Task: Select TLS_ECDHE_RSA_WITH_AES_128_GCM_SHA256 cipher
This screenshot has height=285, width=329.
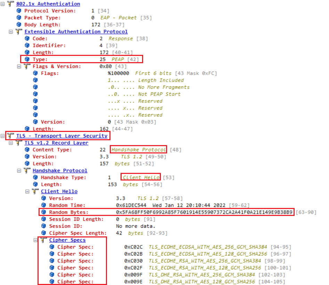Action: pos(205,268)
